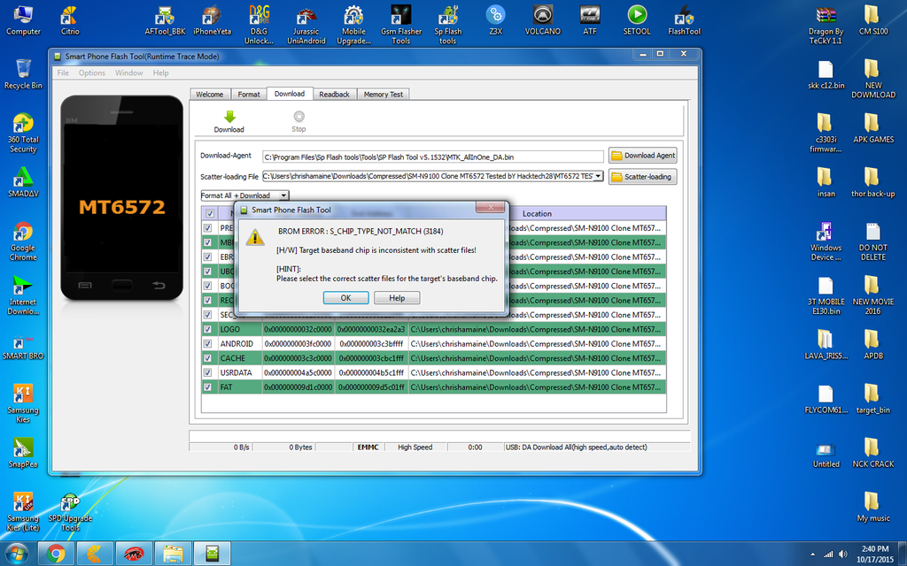The width and height of the screenshot is (907, 566).
Task: Select the Samsung Kies (Lite) desktop icon
Action: 23,512
